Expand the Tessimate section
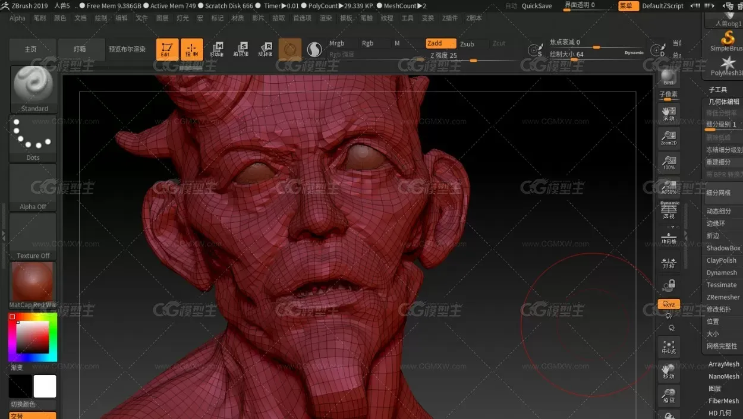The image size is (743, 419). coord(722,285)
